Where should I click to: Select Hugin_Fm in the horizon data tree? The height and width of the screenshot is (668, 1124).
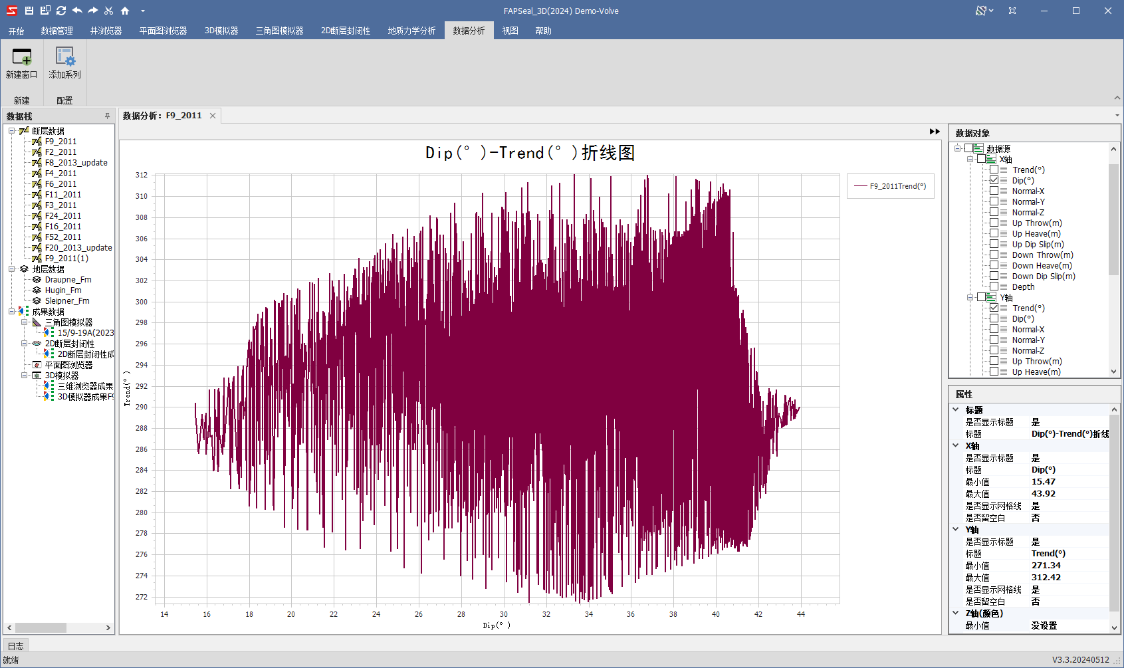pyautogui.click(x=63, y=290)
